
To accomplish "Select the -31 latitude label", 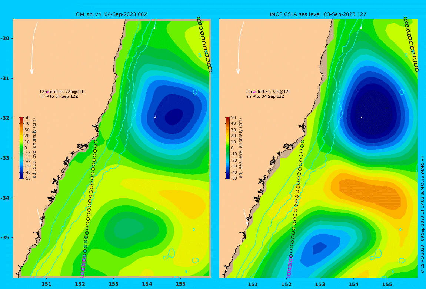I will coord(5,78).
